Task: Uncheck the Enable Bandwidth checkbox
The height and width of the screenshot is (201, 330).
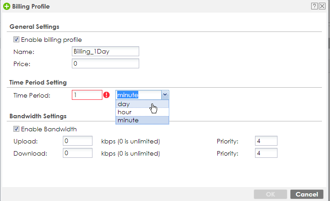Action: tap(17, 129)
